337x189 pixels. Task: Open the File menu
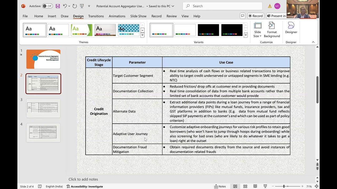[x=25, y=16]
